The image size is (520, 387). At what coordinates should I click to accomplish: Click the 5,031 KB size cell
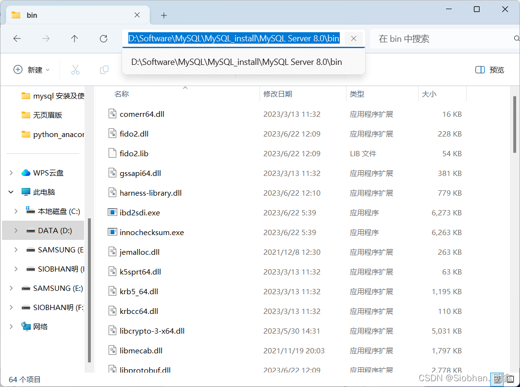tap(446, 331)
